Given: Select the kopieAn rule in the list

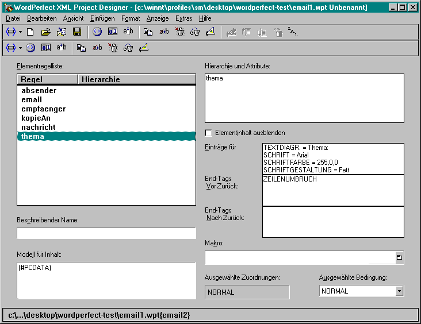Looking at the screenshot, I should click(x=106, y=118).
